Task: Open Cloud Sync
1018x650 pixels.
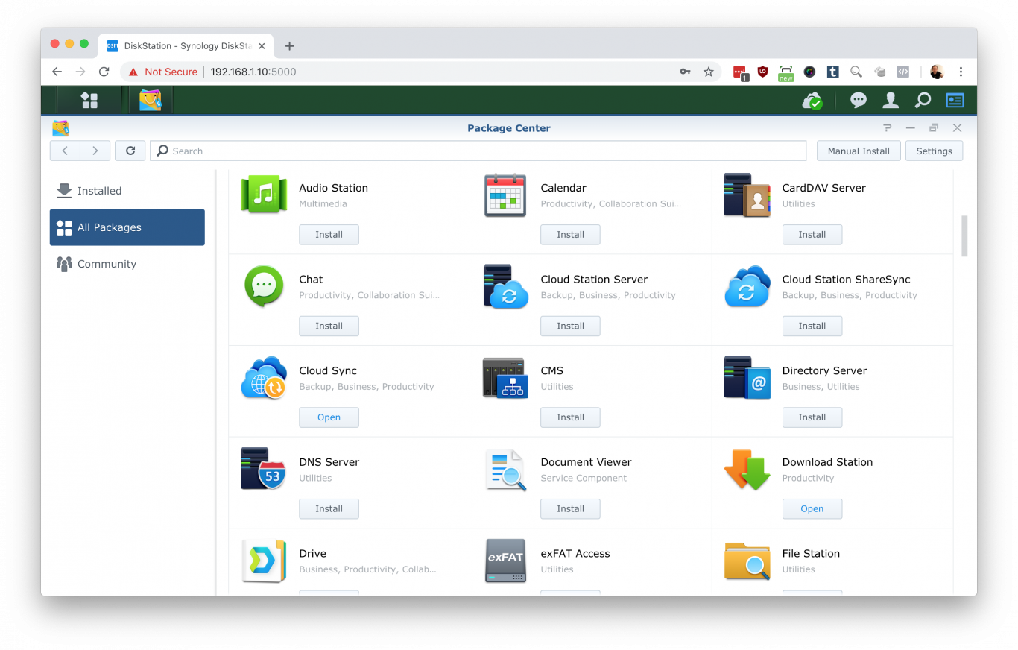Action: 329,417
